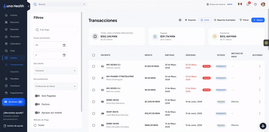Check the HOSP-90215 row checkbox

[93, 113]
